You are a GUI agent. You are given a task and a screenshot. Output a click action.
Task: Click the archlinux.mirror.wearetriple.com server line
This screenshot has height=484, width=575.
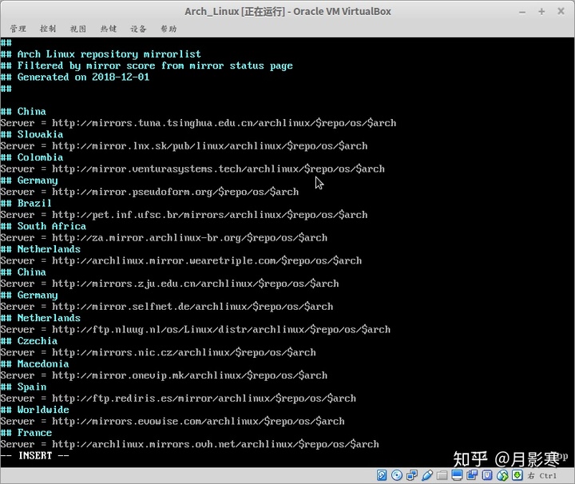181,260
